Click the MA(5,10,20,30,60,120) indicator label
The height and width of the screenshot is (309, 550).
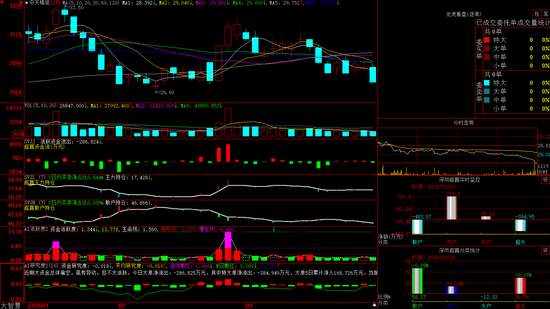click(x=91, y=3)
